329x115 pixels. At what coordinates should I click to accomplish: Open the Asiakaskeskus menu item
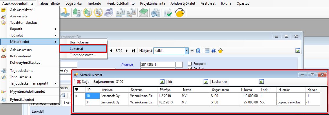coord(30,50)
